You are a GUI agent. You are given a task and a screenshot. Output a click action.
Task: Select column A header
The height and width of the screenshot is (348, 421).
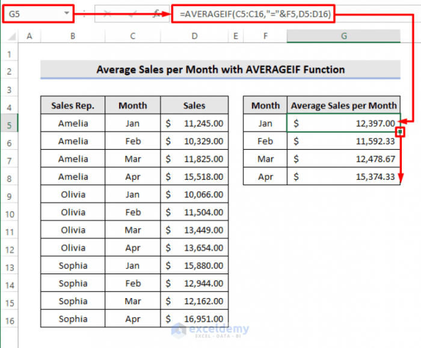(29, 36)
